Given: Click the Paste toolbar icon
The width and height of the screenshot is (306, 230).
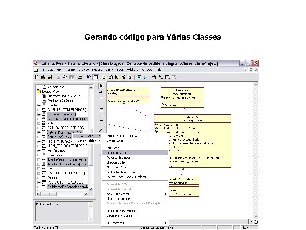Looking at the screenshot, I should tap(72, 78).
